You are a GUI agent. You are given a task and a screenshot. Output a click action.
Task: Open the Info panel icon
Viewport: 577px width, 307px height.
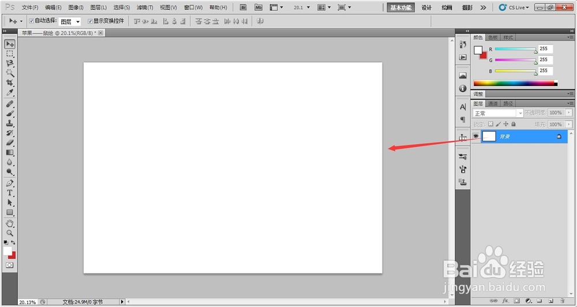click(x=463, y=88)
